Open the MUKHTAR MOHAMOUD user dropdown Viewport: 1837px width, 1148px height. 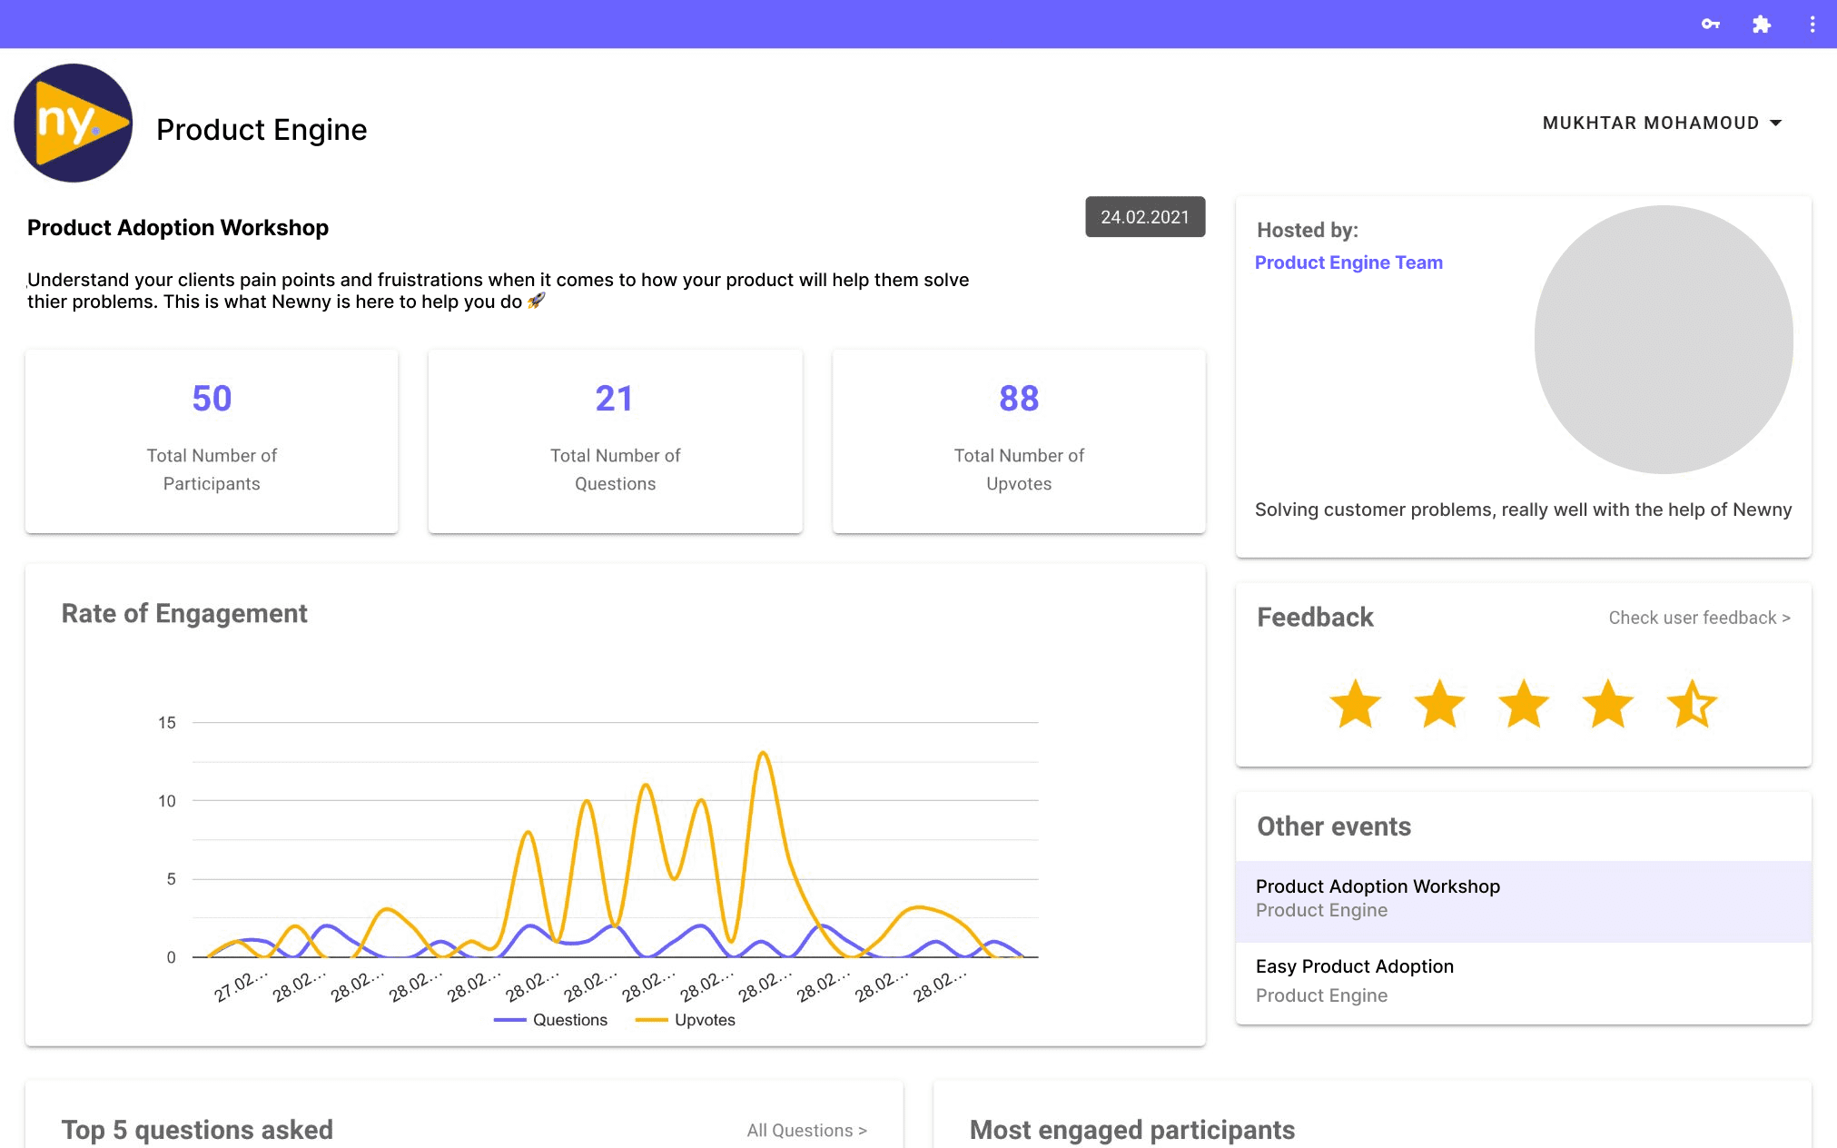point(1662,123)
